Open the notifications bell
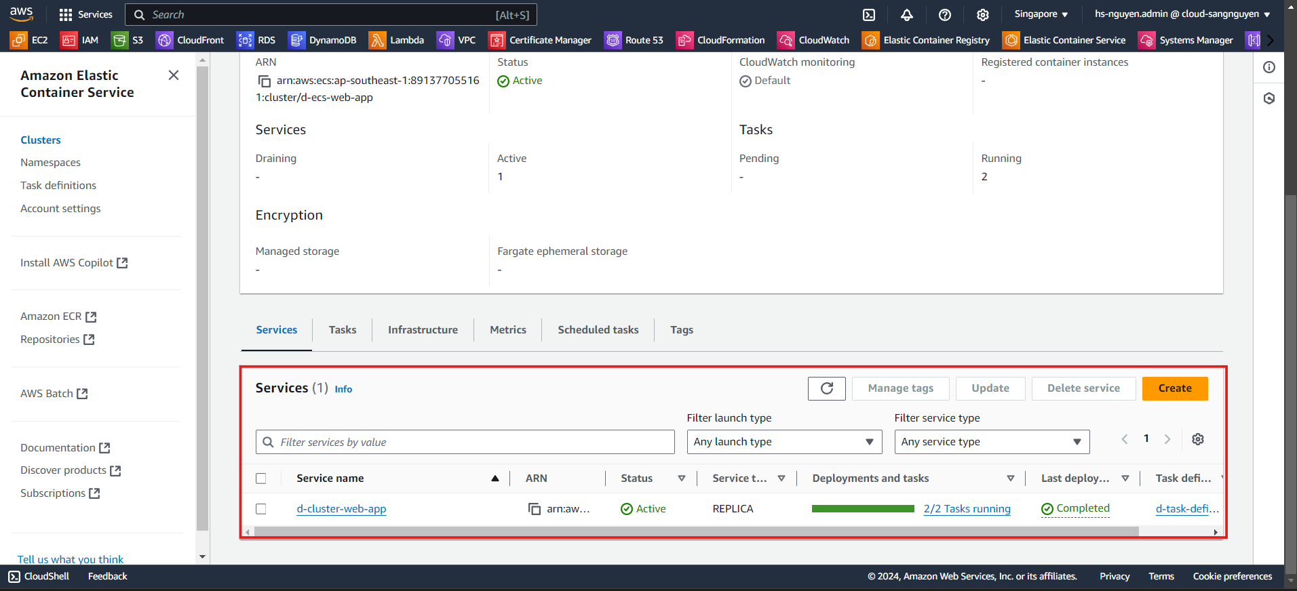1297x591 pixels. (907, 15)
